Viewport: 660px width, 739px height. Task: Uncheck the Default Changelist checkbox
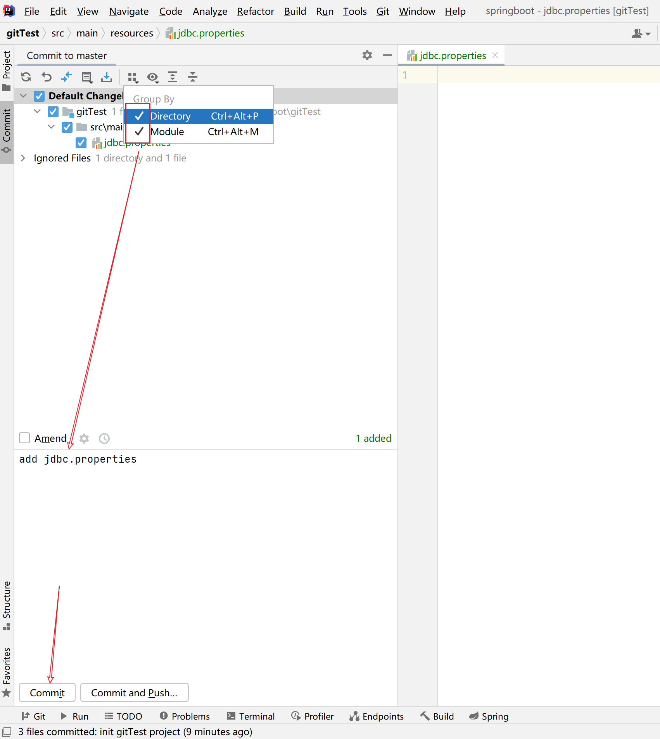39,96
